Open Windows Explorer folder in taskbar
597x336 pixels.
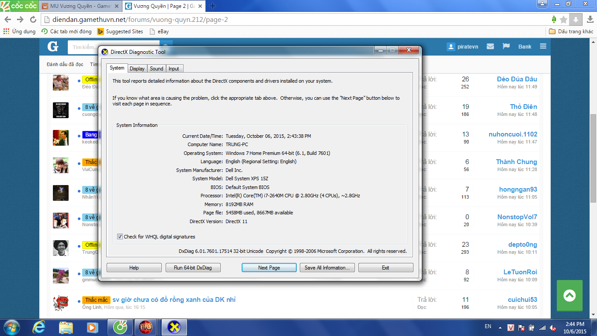(66, 327)
